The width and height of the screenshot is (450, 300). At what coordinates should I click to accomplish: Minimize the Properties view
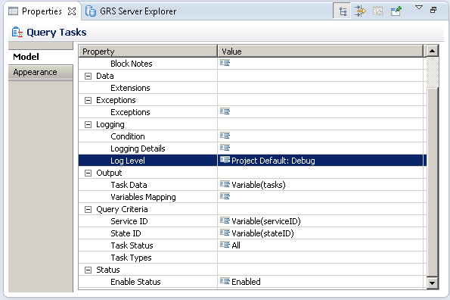tap(433, 10)
